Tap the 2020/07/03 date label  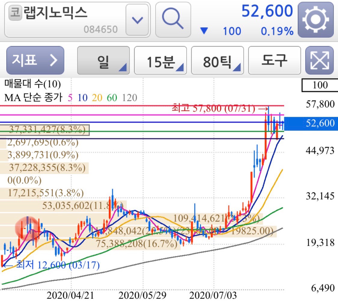point(213,296)
